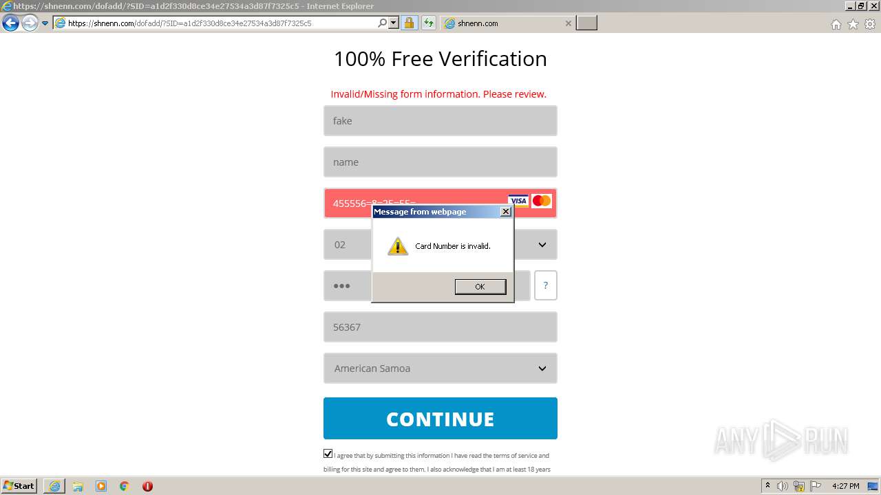The width and height of the screenshot is (881, 495).
Task: Click the browser Back arrow button
Action: point(10,23)
